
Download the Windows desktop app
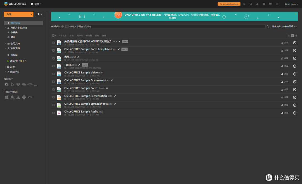click(x=6, y=97)
